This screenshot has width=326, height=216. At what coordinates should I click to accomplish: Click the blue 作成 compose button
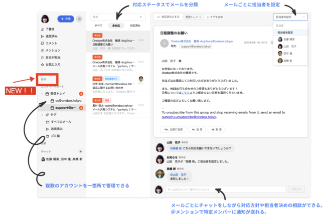(x=66, y=19)
